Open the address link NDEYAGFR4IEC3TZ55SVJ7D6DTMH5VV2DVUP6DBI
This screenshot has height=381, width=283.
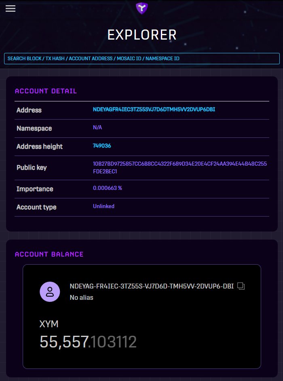pyautogui.click(x=154, y=109)
